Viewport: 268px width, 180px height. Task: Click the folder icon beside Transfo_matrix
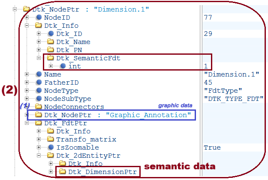point(50,139)
